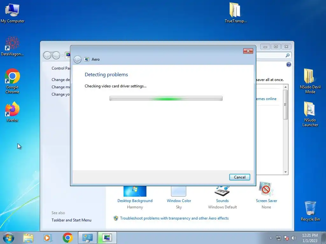Viewport: 326px width, 244px height.
Task: Switch to Aero troubleshooter taskbar button
Action: click(107, 238)
